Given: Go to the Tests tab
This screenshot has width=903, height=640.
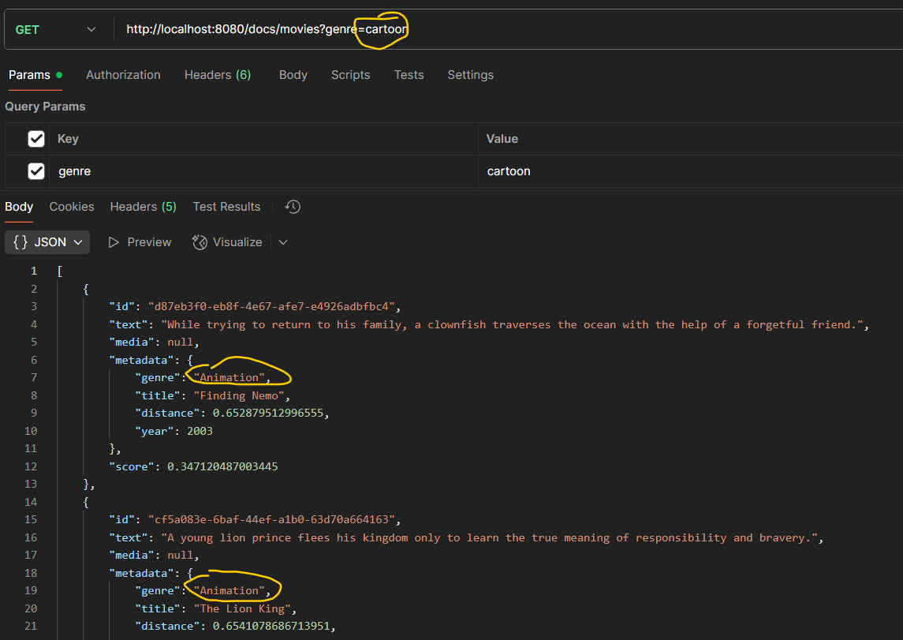Looking at the screenshot, I should pos(409,75).
